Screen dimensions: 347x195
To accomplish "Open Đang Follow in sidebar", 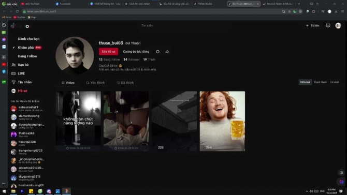I will tap(27, 56).
